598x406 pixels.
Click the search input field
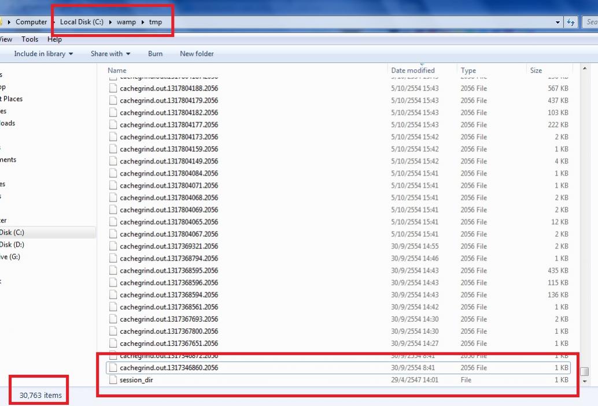590,22
